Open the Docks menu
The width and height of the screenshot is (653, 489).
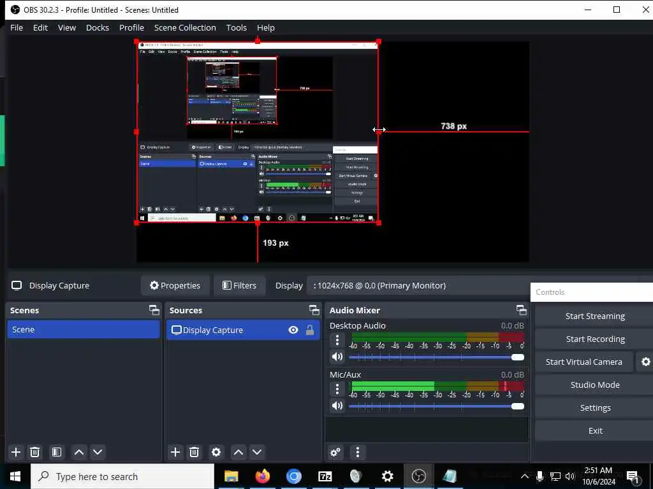coord(98,27)
